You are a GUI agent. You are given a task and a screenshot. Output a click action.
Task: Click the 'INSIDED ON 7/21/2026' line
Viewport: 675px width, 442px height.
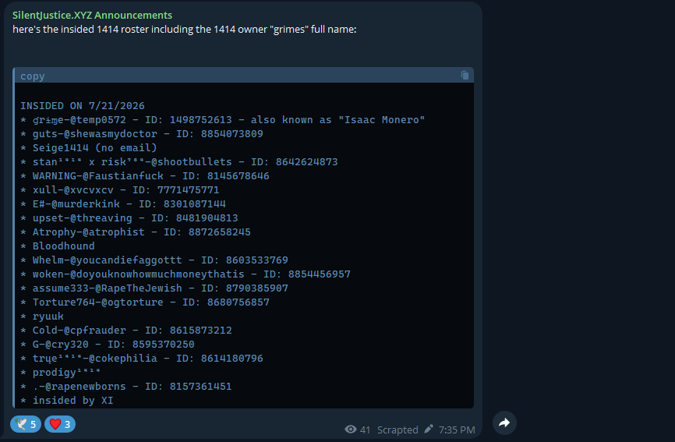[x=82, y=106]
